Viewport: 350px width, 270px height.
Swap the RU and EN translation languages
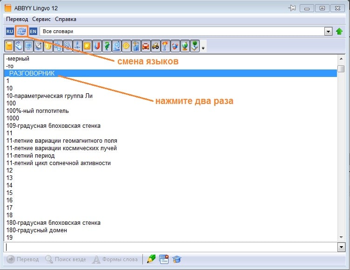click(x=21, y=31)
